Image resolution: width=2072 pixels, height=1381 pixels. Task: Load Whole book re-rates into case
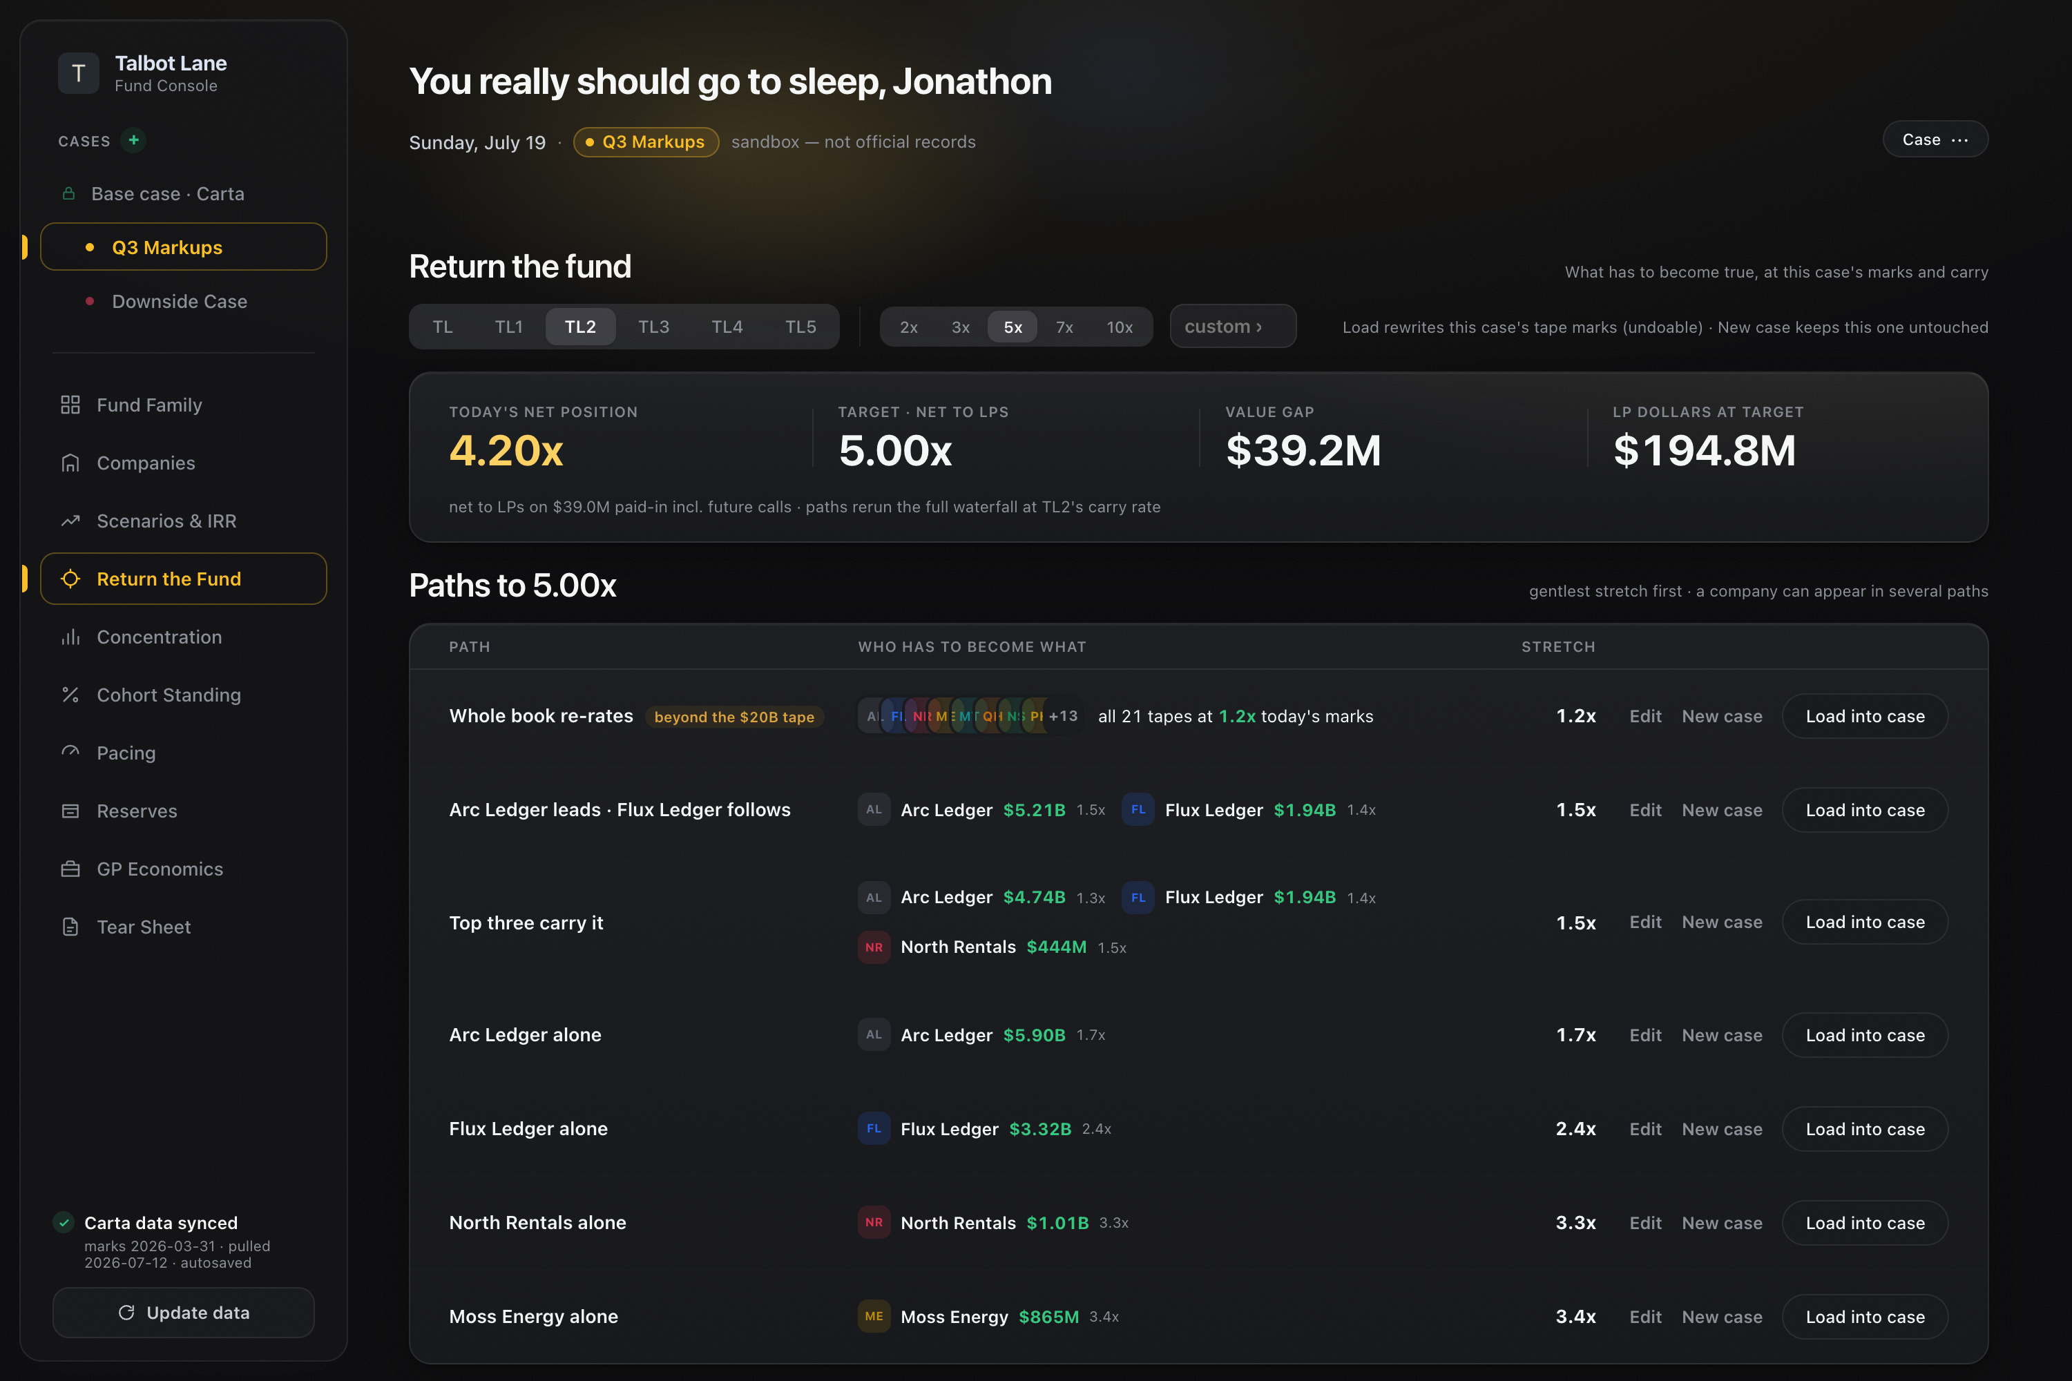click(x=1865, y=716)
